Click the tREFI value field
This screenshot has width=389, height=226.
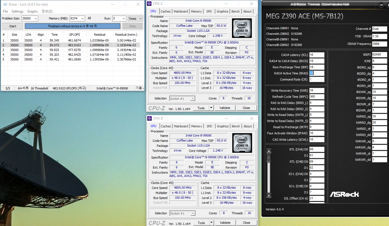point(380,55)
